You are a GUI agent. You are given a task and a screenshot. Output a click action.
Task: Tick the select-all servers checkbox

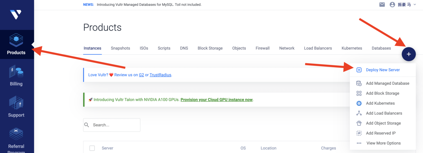[x=92, y=148]
